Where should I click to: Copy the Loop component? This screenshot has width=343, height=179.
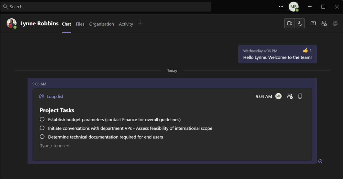coord(300,96)
